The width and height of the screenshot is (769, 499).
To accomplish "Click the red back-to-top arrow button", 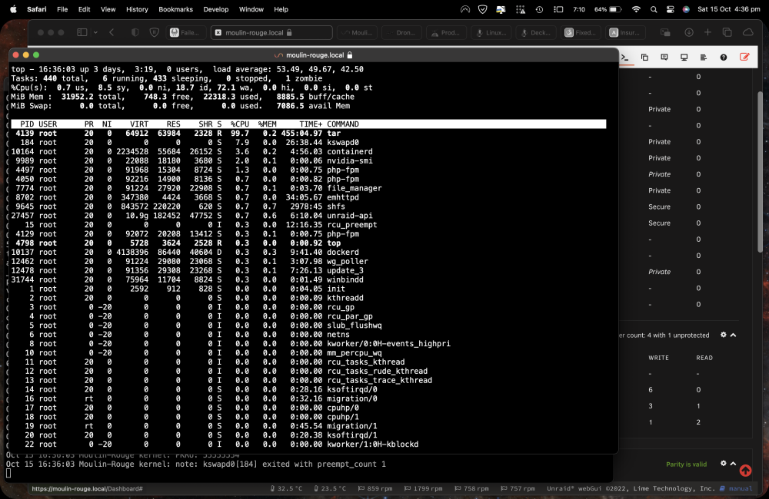I will [745, 471].
